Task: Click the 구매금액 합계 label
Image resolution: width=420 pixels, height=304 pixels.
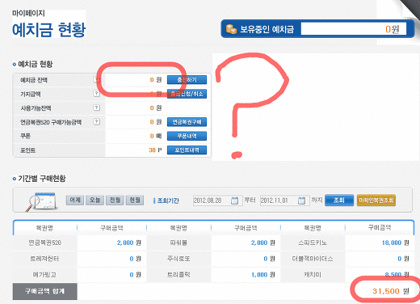Action: click(x=44, y=291)
